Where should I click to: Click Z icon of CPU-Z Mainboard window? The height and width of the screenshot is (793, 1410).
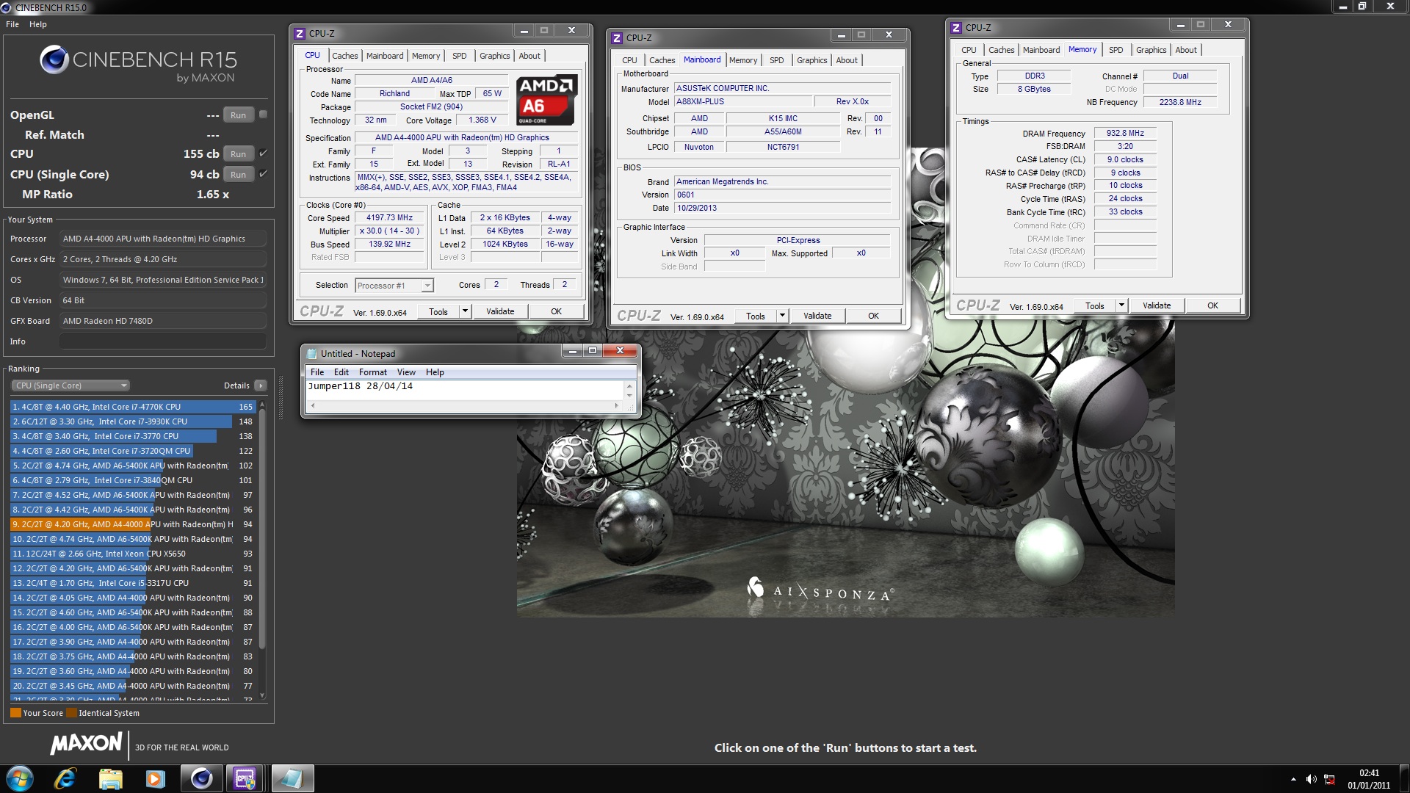[x=616, y=38]
